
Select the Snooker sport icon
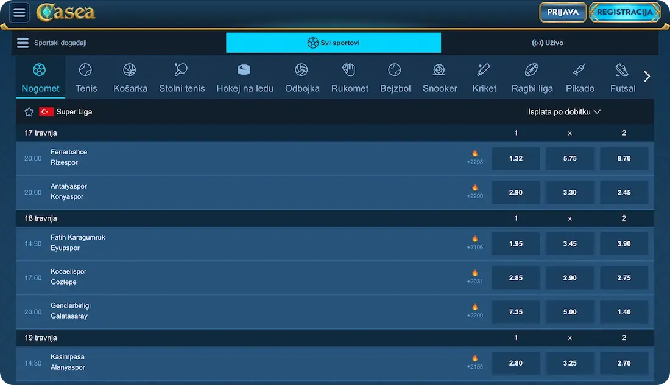coord(439,70)
